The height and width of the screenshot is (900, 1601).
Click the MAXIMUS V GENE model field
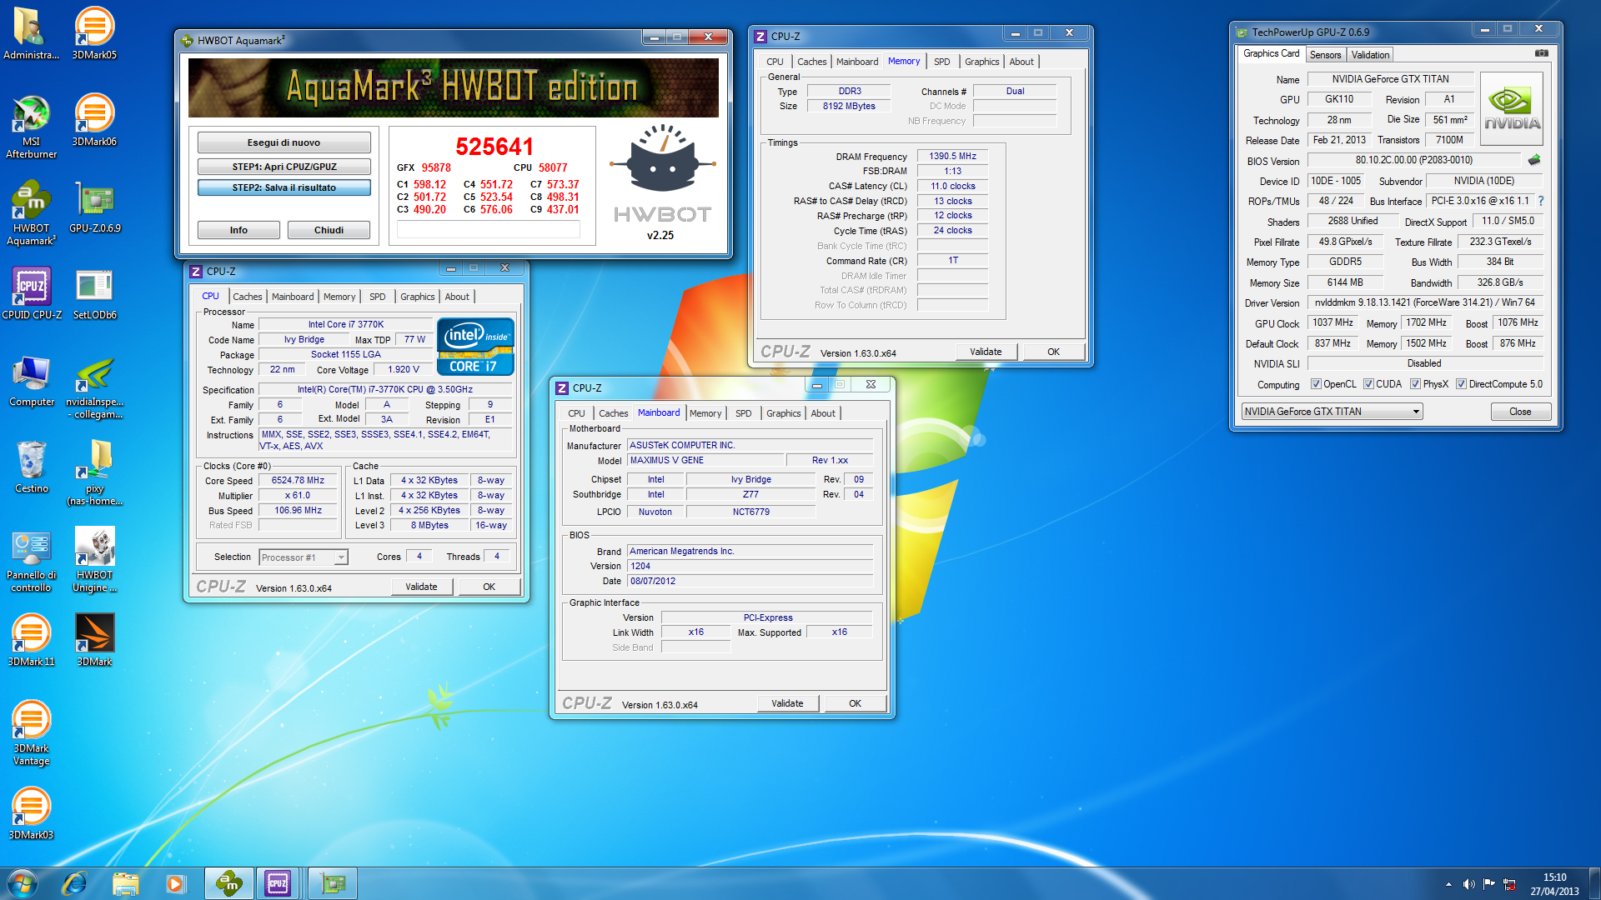click(x=705, y=460)
